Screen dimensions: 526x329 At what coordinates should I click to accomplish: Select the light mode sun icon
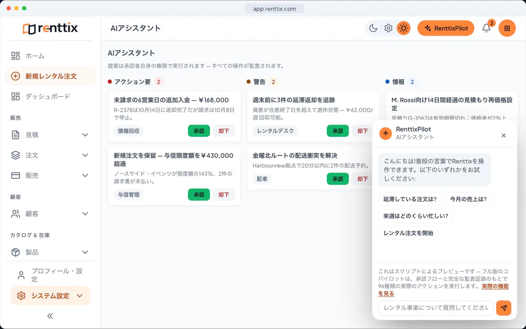(403, 28)
